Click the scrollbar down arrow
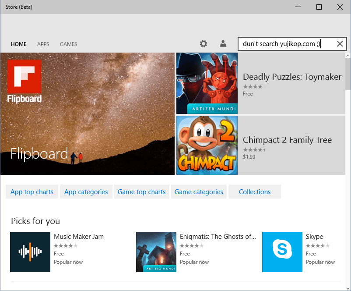Viewport: 351px width, 291px height. point(348,288)
